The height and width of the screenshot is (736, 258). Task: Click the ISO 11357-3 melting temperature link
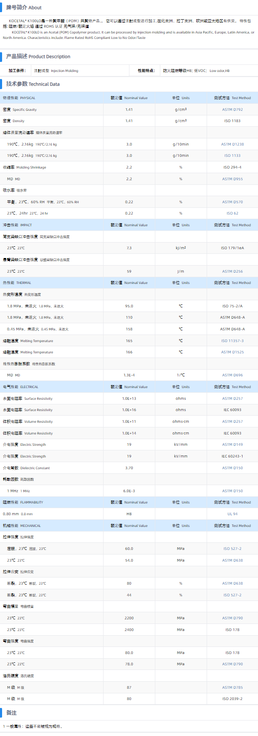pos(232,341)
